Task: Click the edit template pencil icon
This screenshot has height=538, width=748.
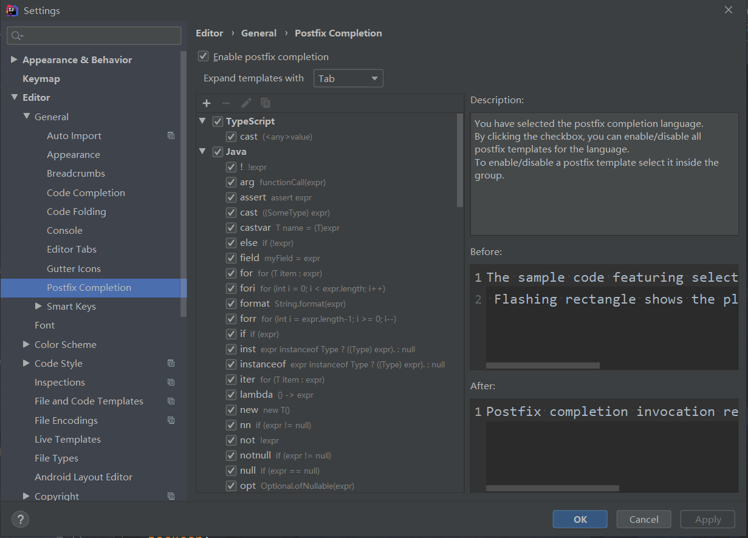Action: (246, 103)
